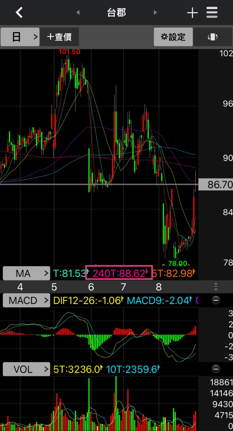
Task: Open the 日 period selector
Action: coord(20,37)
